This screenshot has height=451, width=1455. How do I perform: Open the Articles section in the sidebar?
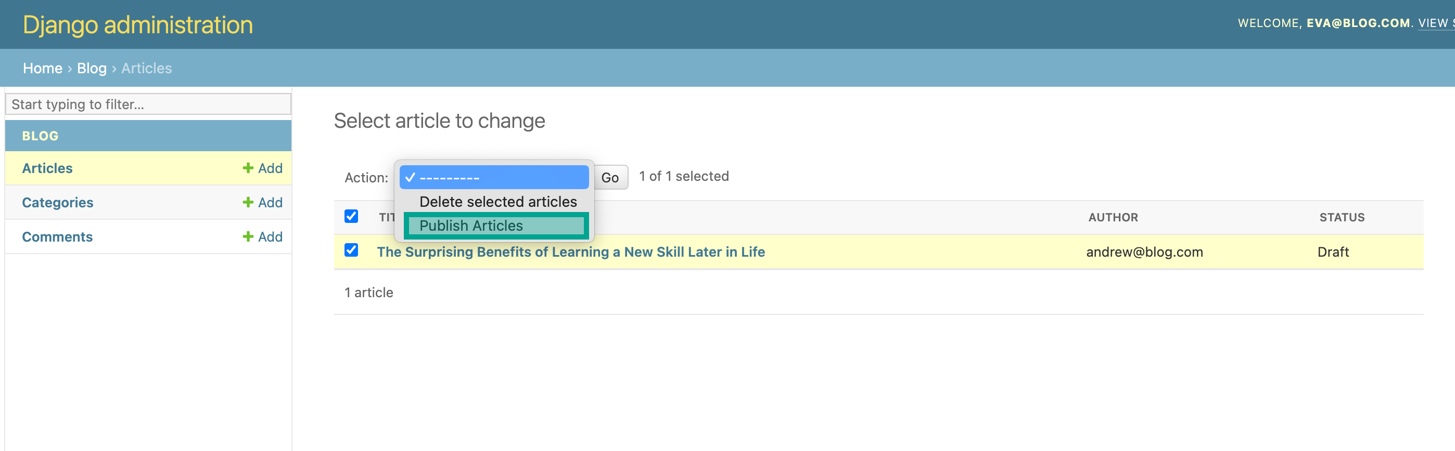47,168
